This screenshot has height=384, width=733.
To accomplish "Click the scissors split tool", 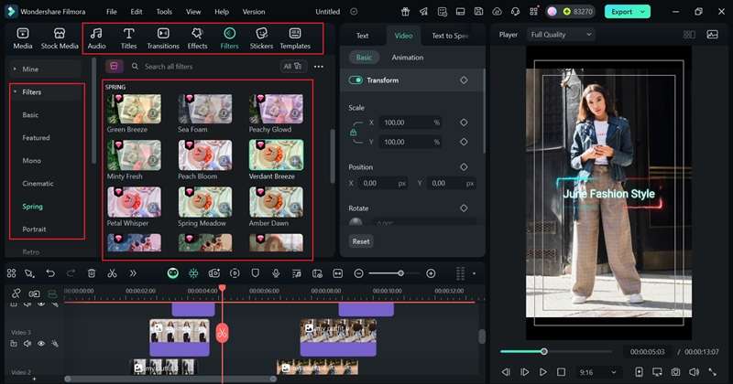I will (x=112, y=273).
